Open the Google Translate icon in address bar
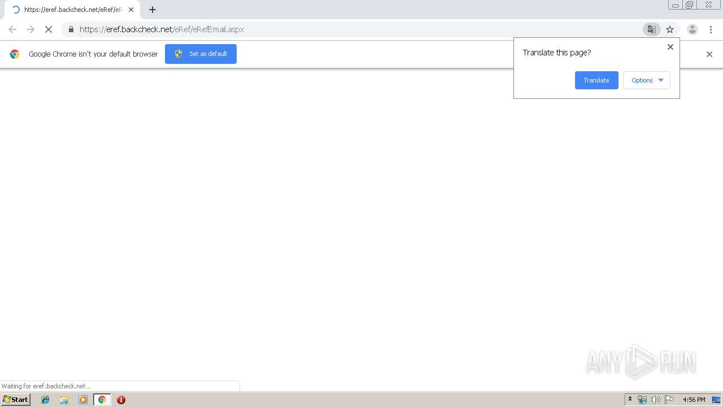 pyautogui.click(x=651, y=29)
